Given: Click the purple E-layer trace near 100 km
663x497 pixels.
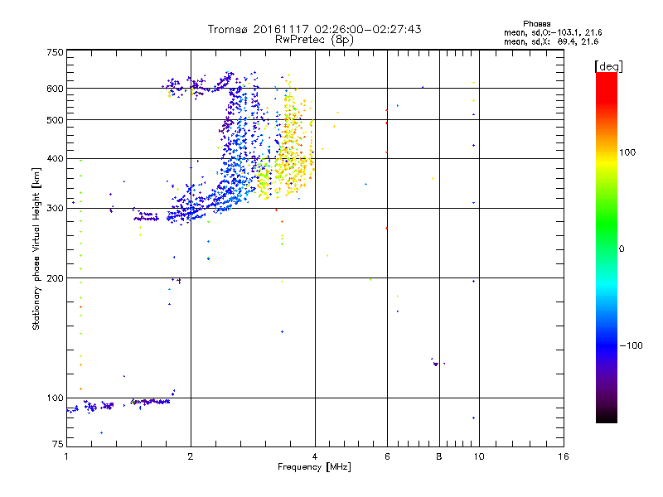Looking at the screenshot, I should tap(150, 402).
